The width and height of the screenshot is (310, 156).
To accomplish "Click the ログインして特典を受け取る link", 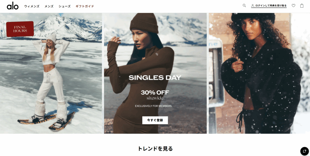I will (x=271, y=5).
